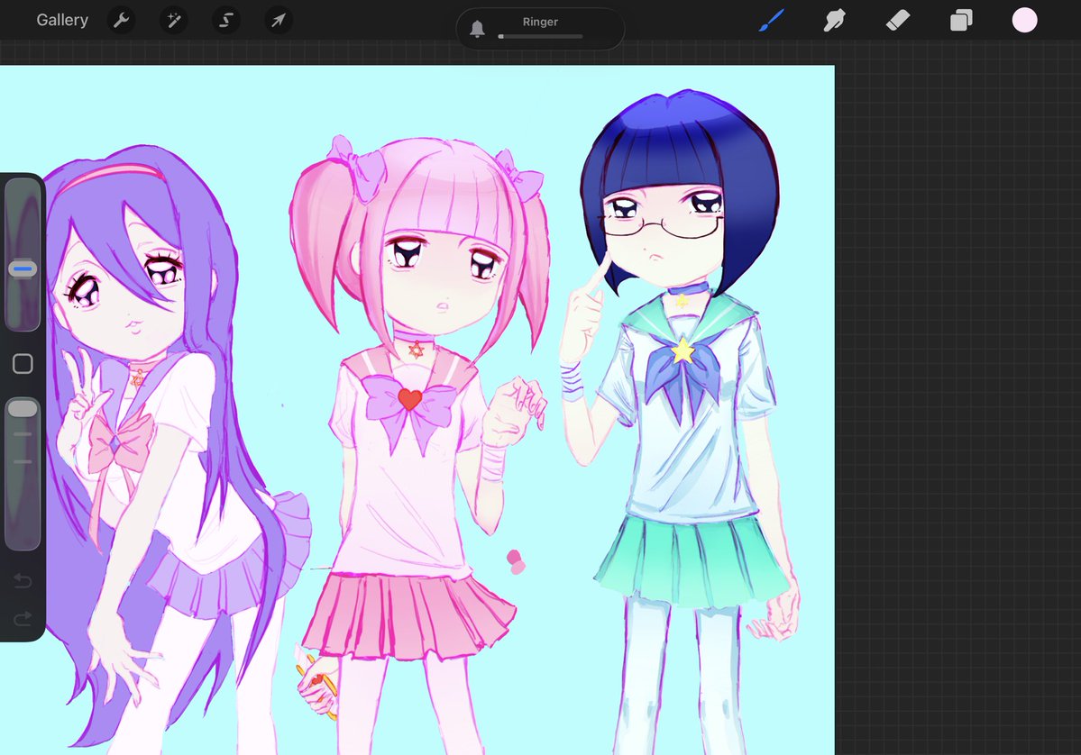1081x755 pixels.
Task: Click the pink color dab beside the skirt
Action: click(516, 561)
